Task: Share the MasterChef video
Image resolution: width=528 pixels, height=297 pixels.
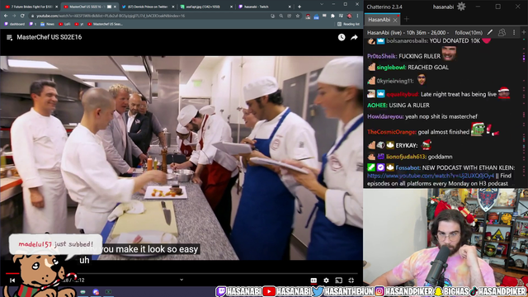Action: tap(354, 37)
